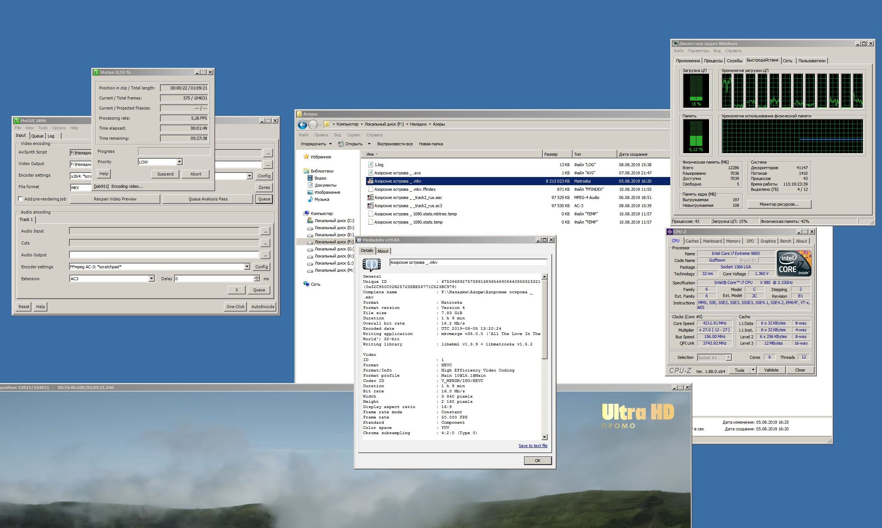
Task: Open the Избранное favorites star item
Action: pos(306,156)
